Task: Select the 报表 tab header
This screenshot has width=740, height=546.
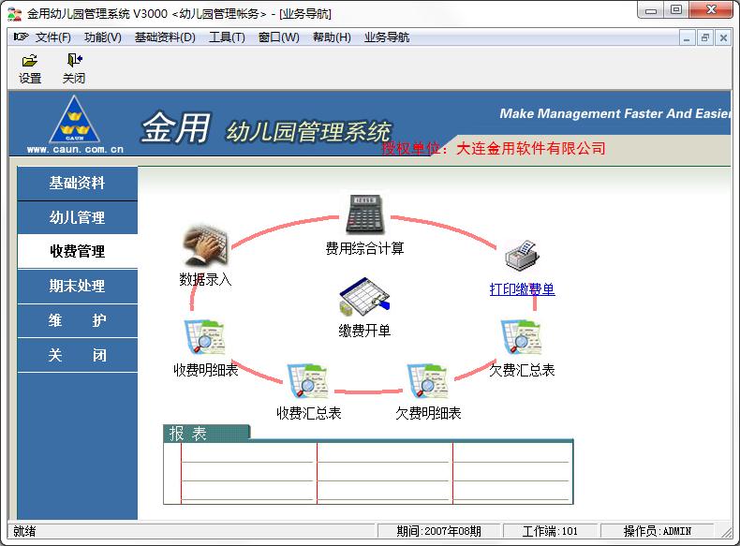Action: coord(206,434)
